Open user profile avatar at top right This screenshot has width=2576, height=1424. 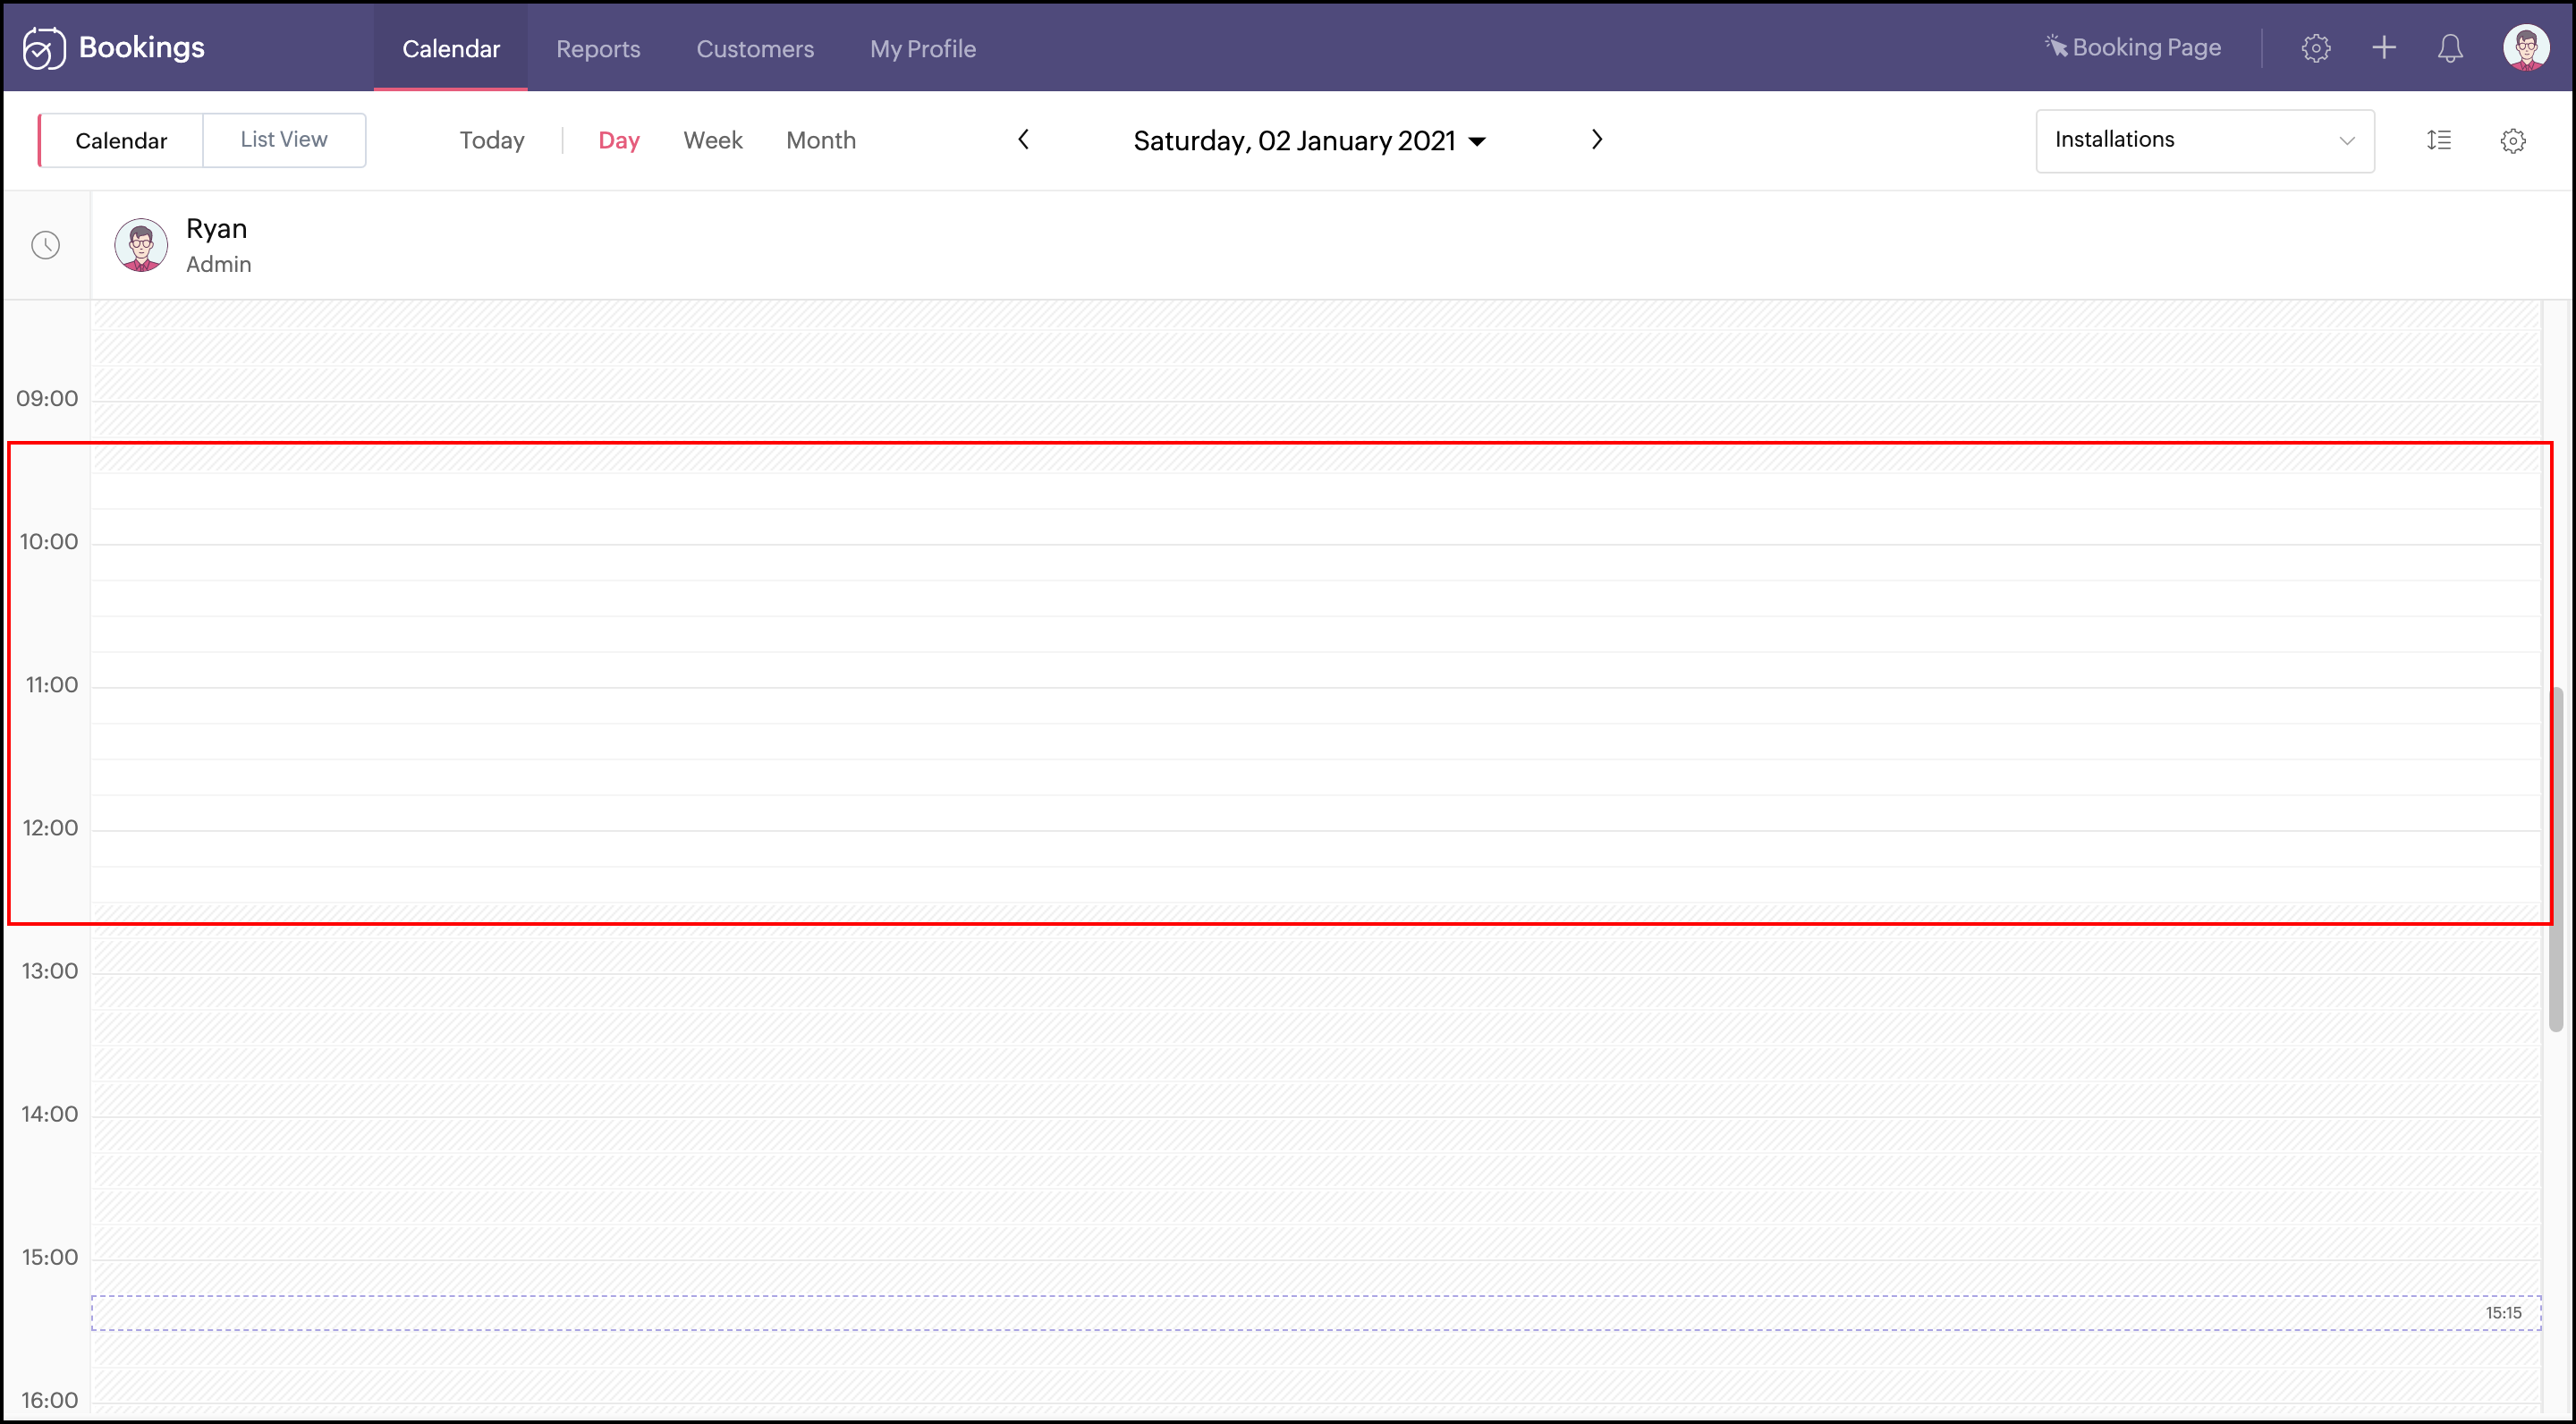click(2525, 48)
